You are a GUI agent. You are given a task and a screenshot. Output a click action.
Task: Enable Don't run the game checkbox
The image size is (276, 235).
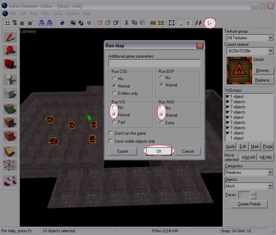111,133
